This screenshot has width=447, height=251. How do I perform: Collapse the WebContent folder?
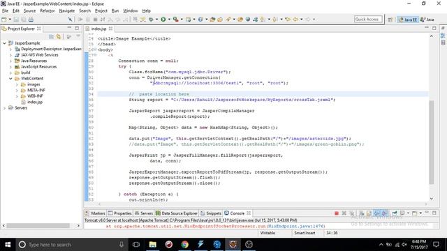[x=10, y=79]
